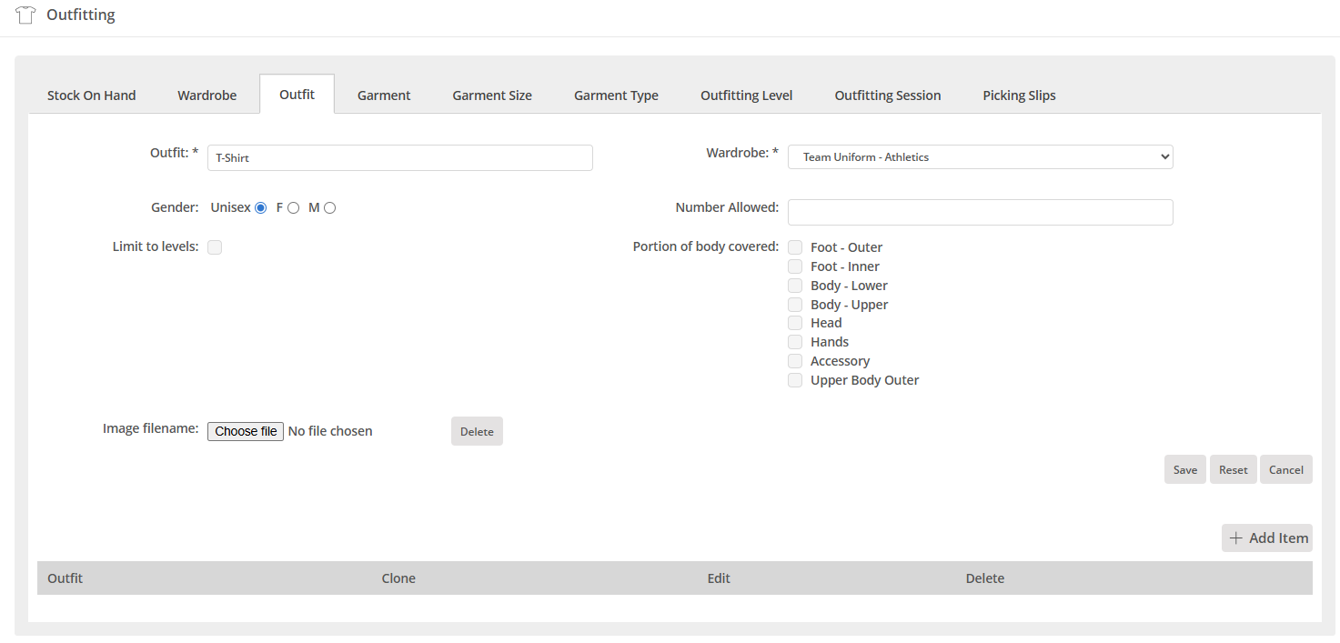The width and height of the screenshot is (1340, 643).
Task: Check the Body - Upper checkbox
Action: pyautogui.click(x=795, y=305)
